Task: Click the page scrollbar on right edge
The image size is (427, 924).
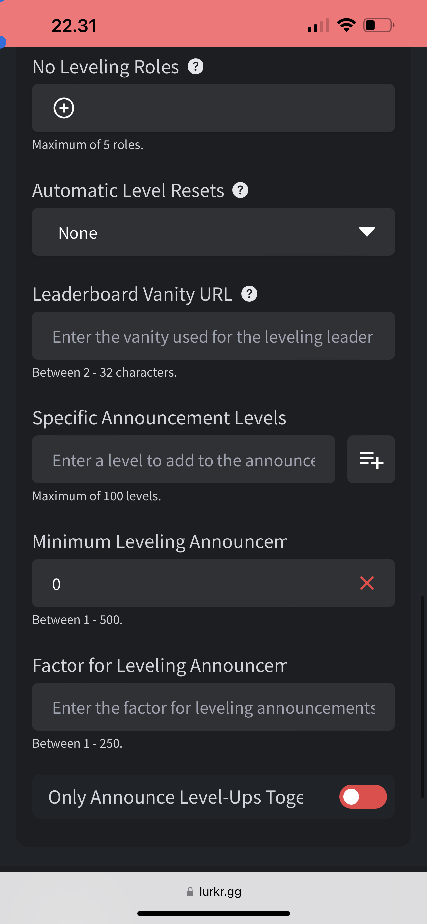Action: (423, 696)
